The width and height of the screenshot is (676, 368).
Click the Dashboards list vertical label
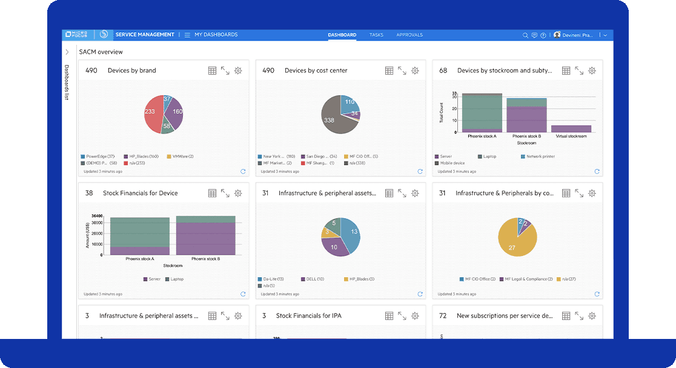coord(67,82)
